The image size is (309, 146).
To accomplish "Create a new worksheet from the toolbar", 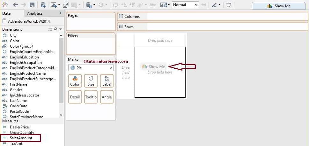I will 54,5.
